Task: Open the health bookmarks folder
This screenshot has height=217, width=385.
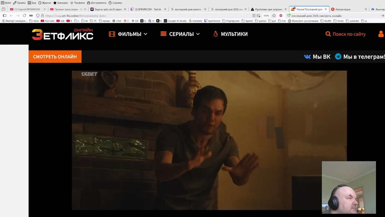Action: pos(326,21)
